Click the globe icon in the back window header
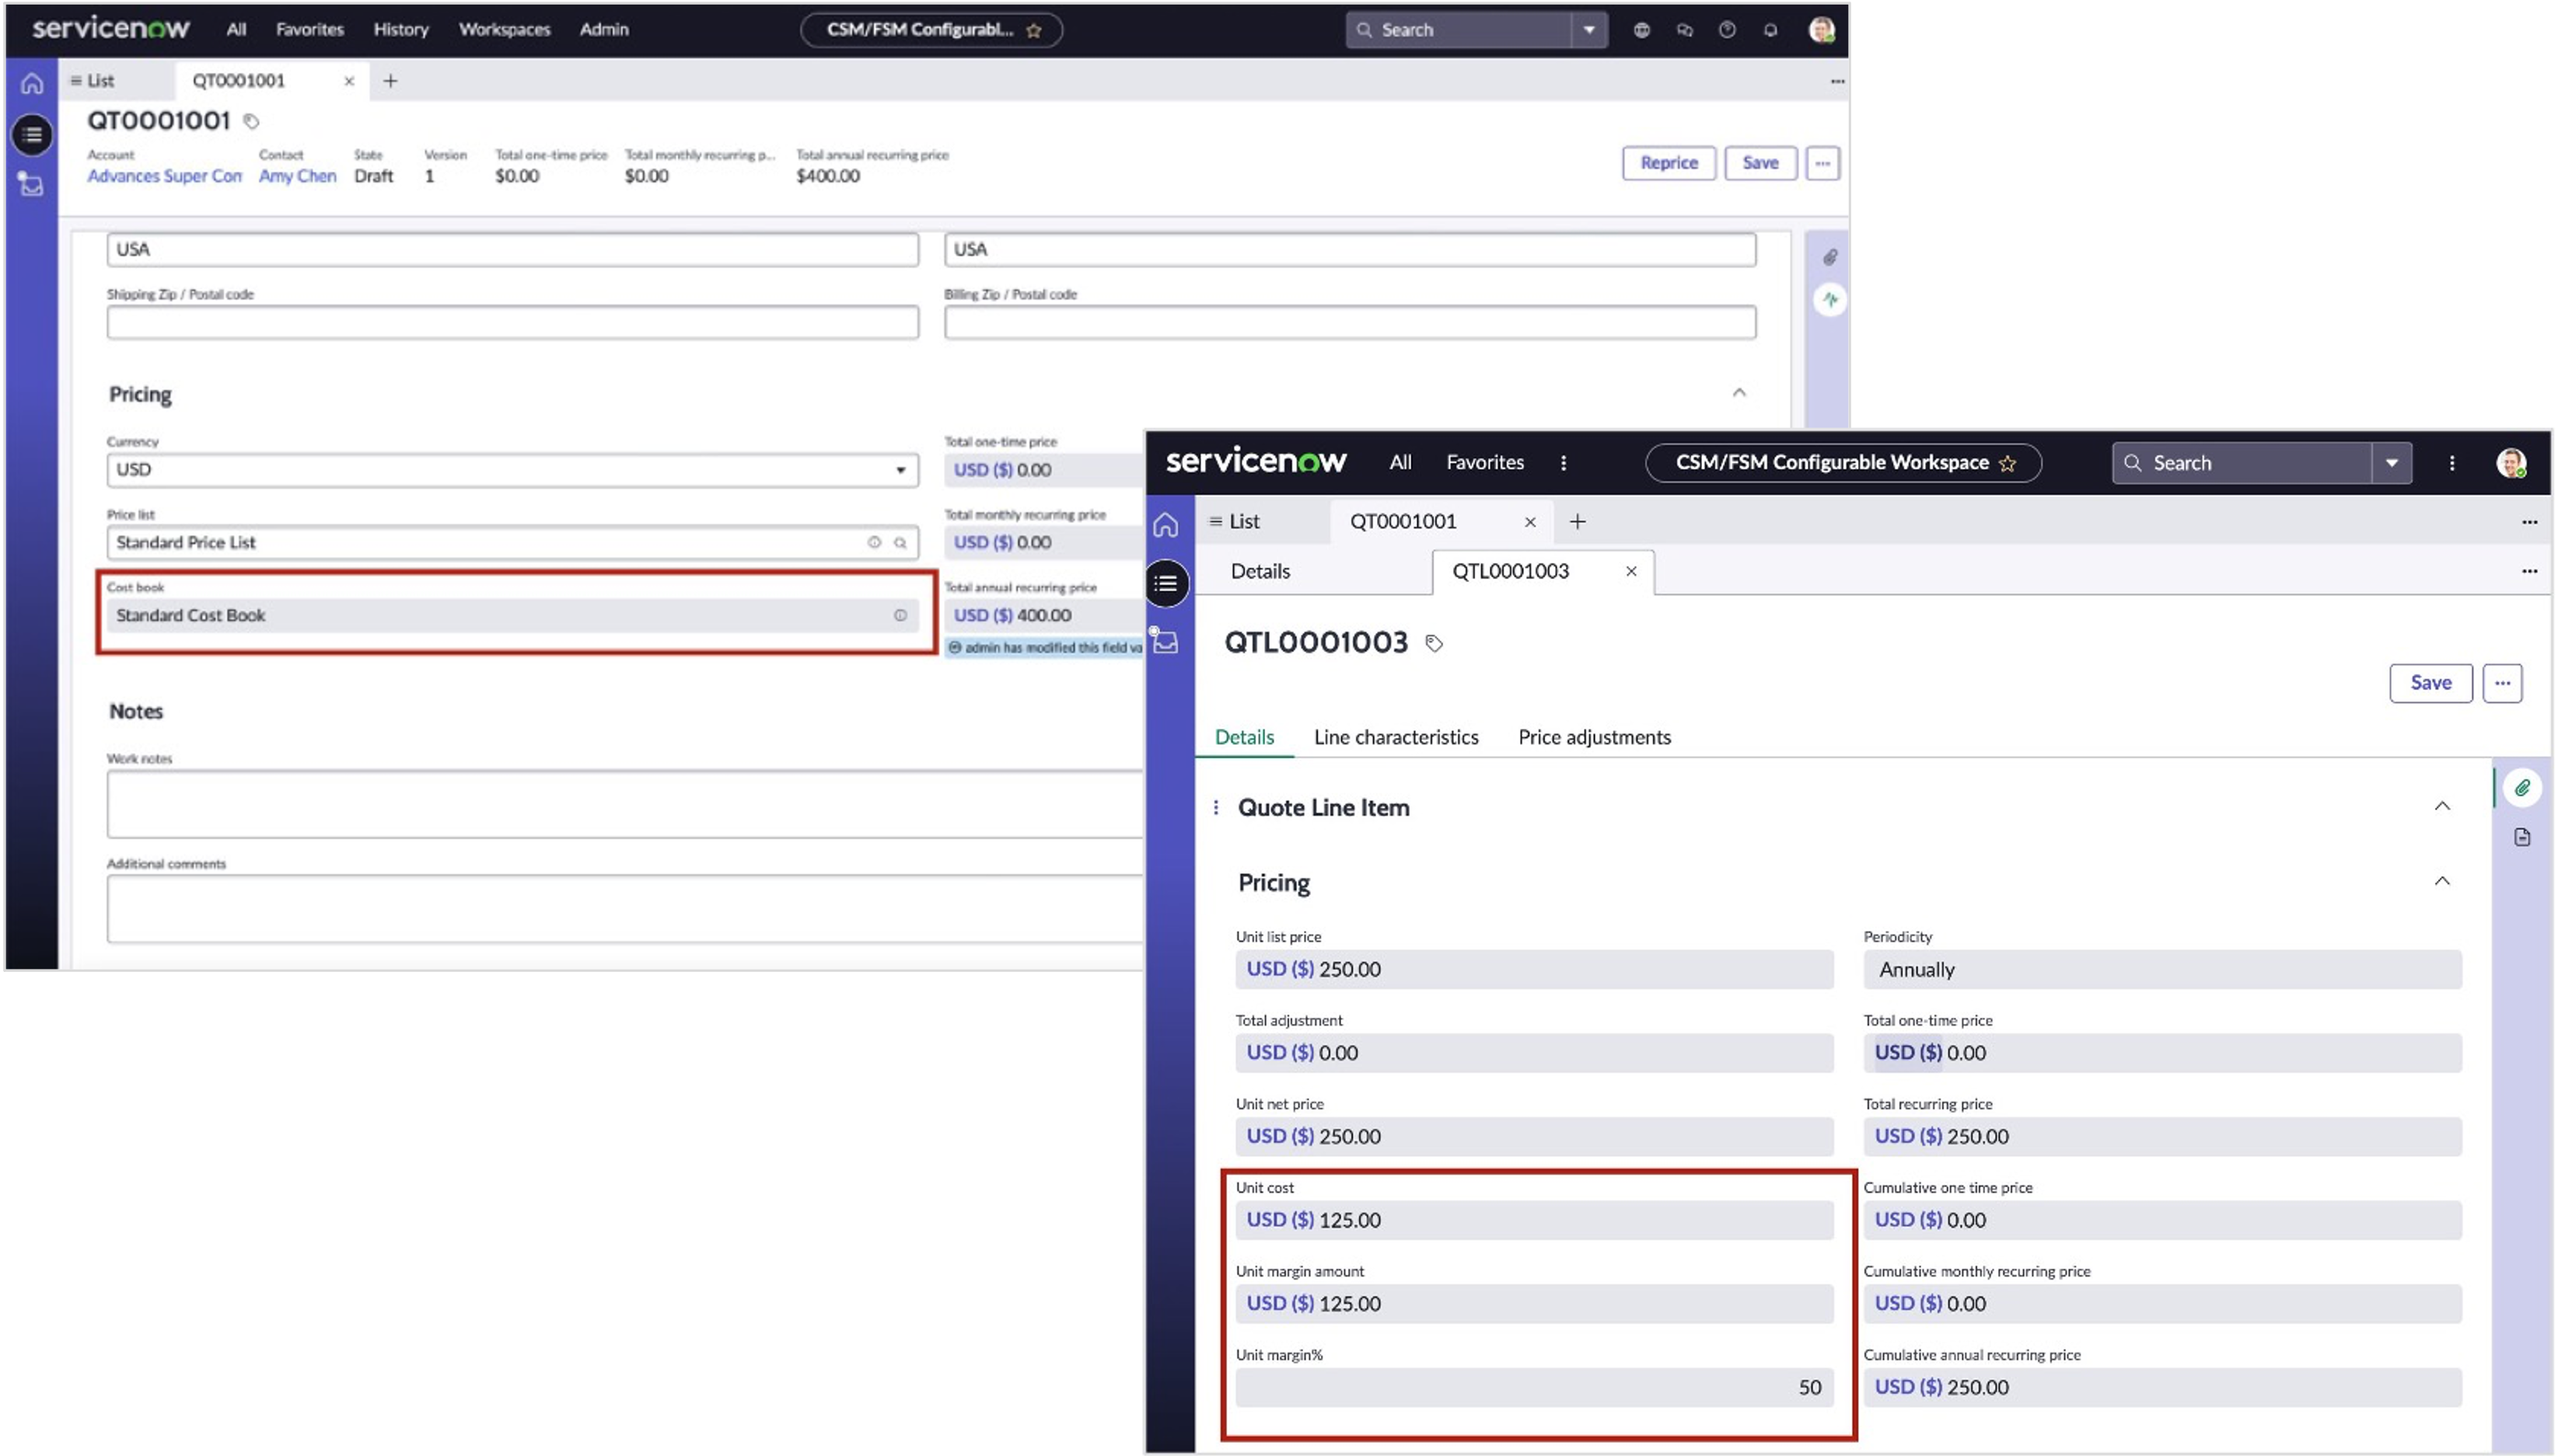This screenshot has width=2558, height=1456. [x=1641, y=30]
